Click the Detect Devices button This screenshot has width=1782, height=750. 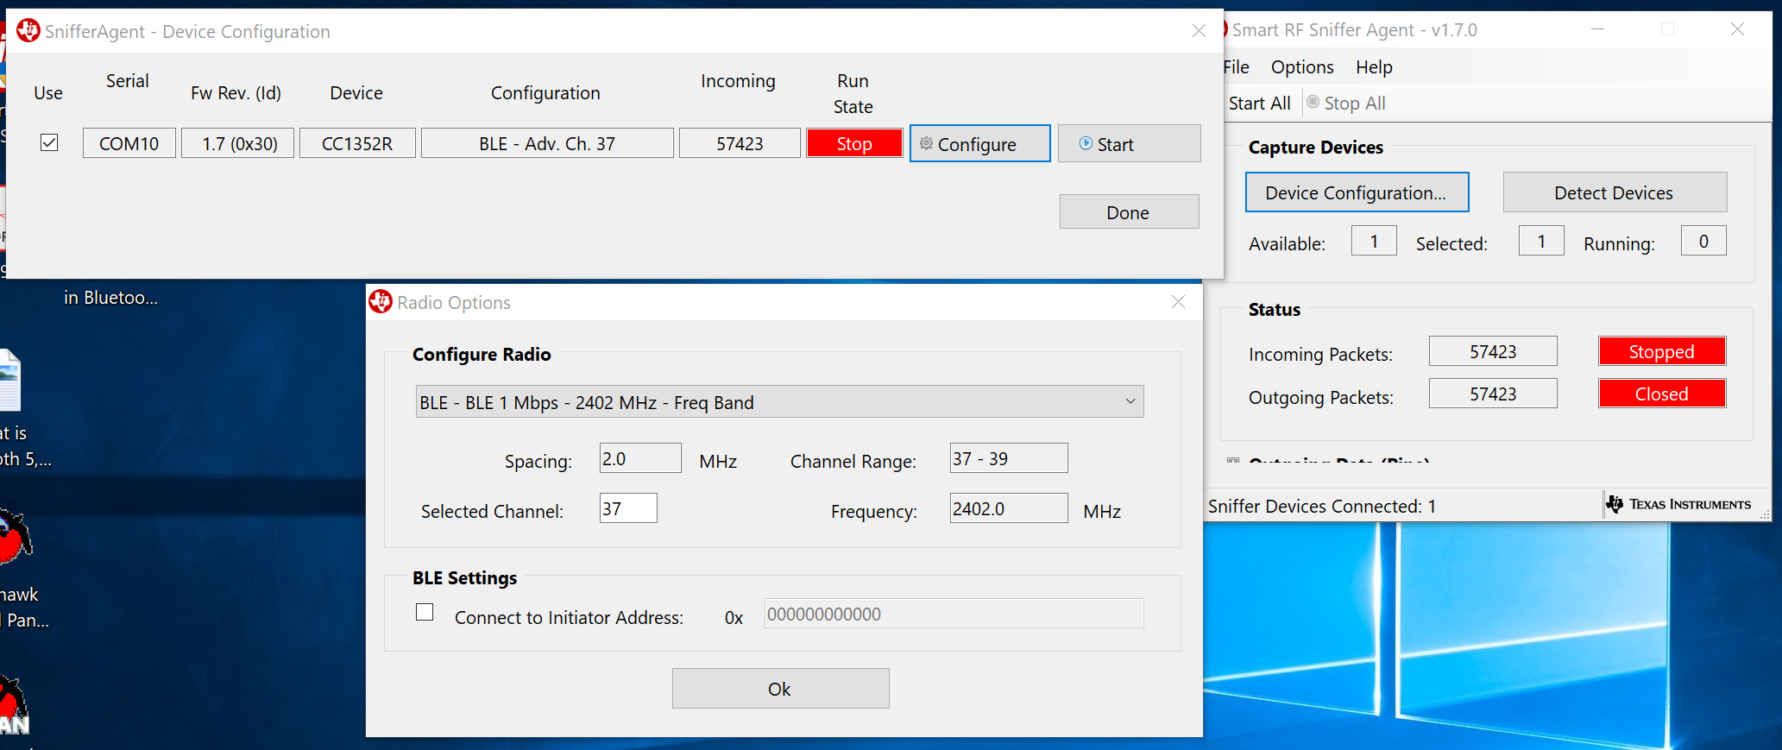(x=1615, y=192)
